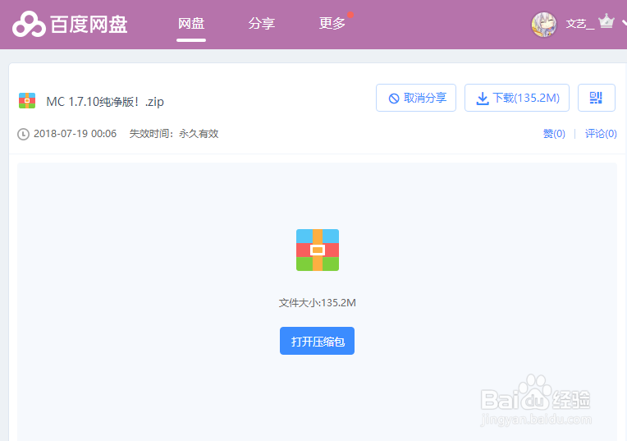Click the Baidu Netdisk cloud logo
627x441 pixels.
tap(29, 24)
